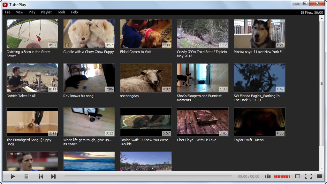This screenshot has height=184, width=327.
Task: Select the Rev knows his song thumbnail
Action: [89, 78]
